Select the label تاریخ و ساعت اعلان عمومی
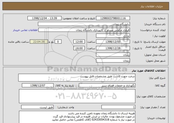The width and height of the screenshot is (174, 123). tap(79, 18)
